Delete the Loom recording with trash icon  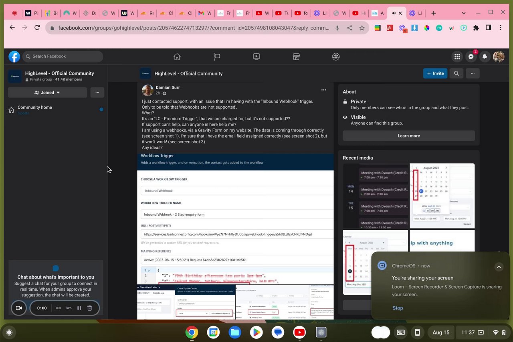(90, 308)
